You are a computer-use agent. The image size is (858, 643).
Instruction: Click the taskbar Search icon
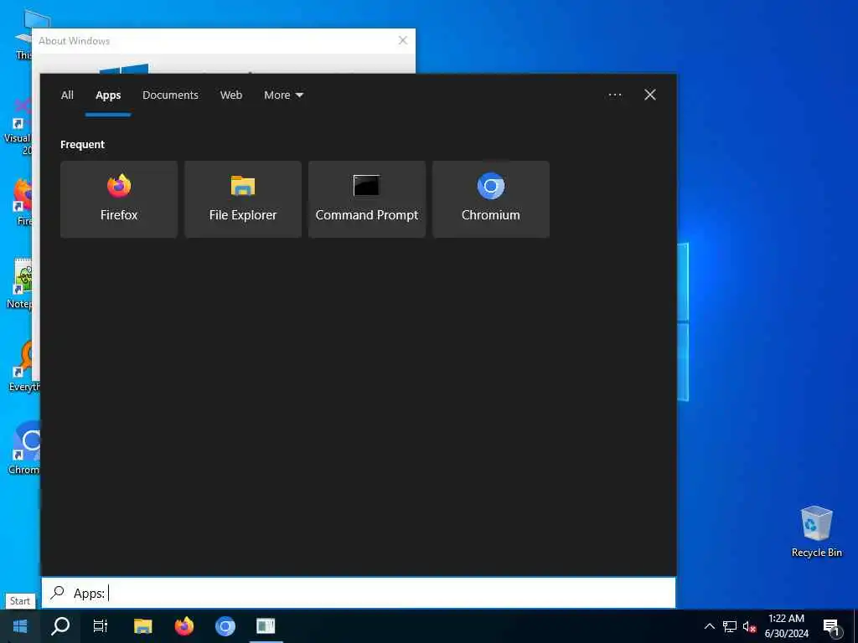(x=60, y=626)
